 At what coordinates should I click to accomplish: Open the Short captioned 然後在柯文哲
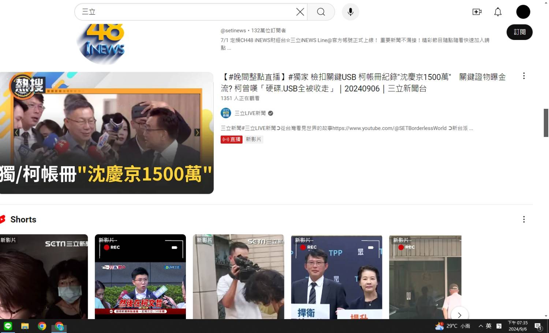tap(140, 277)
